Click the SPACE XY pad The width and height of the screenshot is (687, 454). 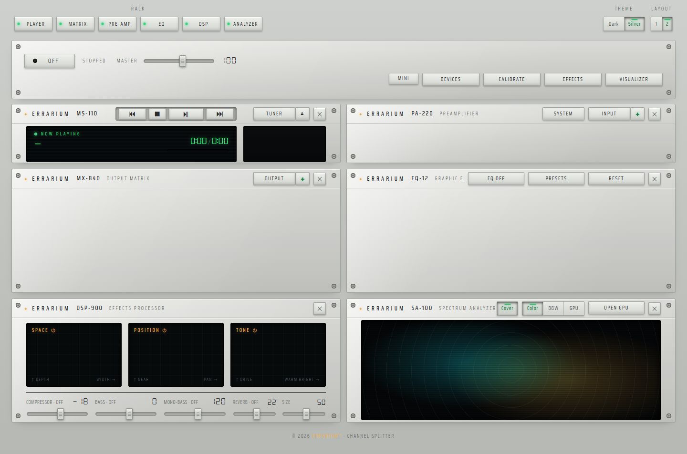[x=74, y=355]
